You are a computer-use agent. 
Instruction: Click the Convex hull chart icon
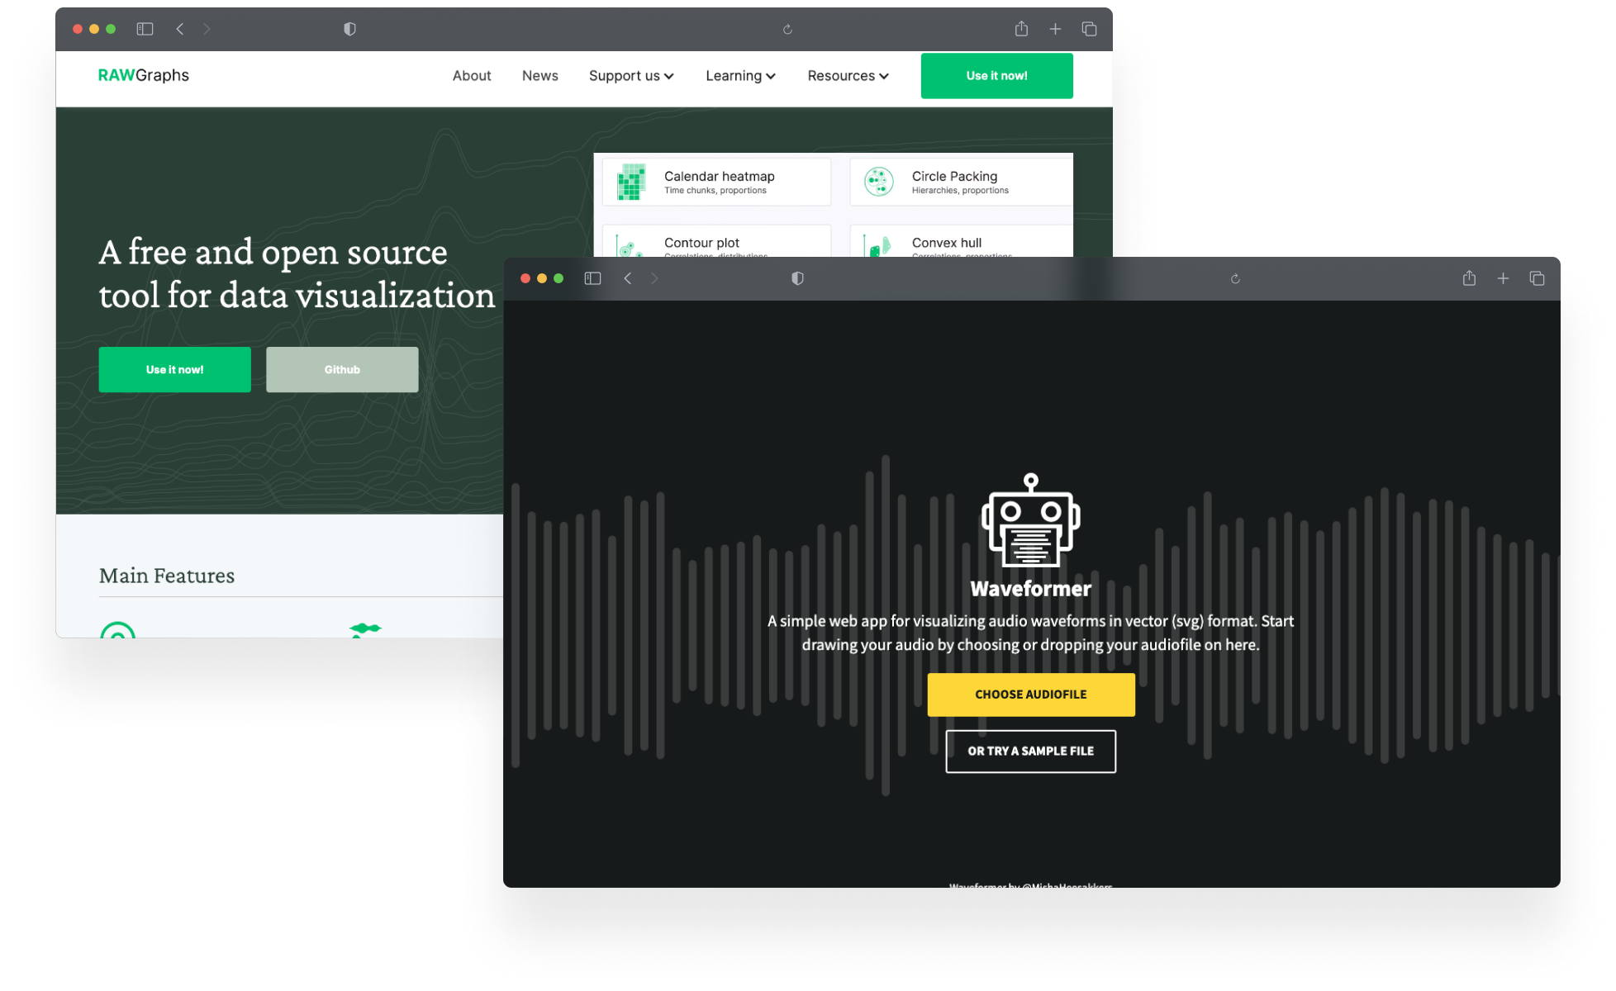[x=878, y=246]
